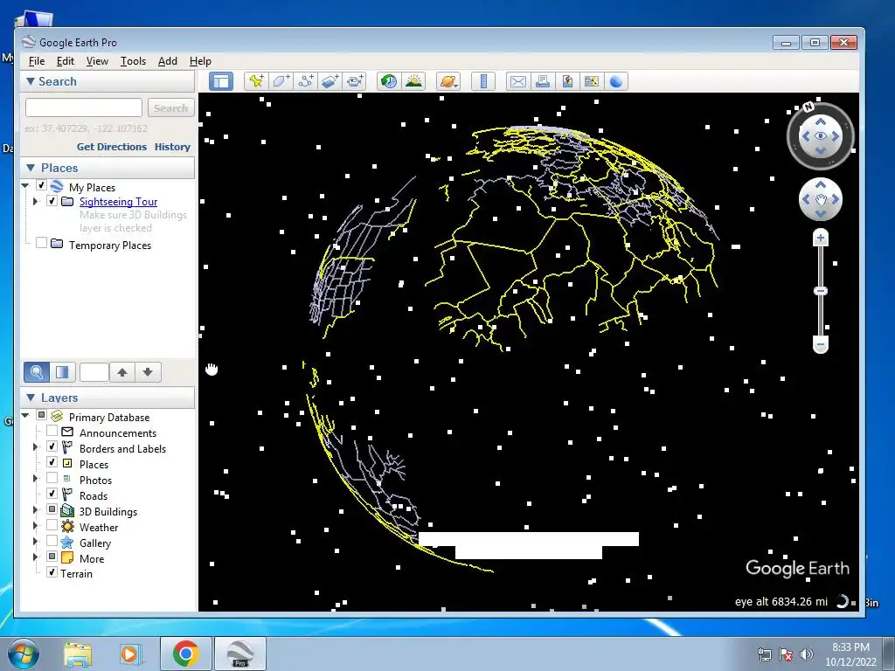This screenshot has height=671, width=895.
Task: Click the places filter text box
Action: coord(94,372)
